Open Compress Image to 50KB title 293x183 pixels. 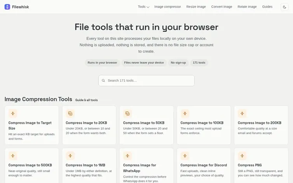pos(144,123)
